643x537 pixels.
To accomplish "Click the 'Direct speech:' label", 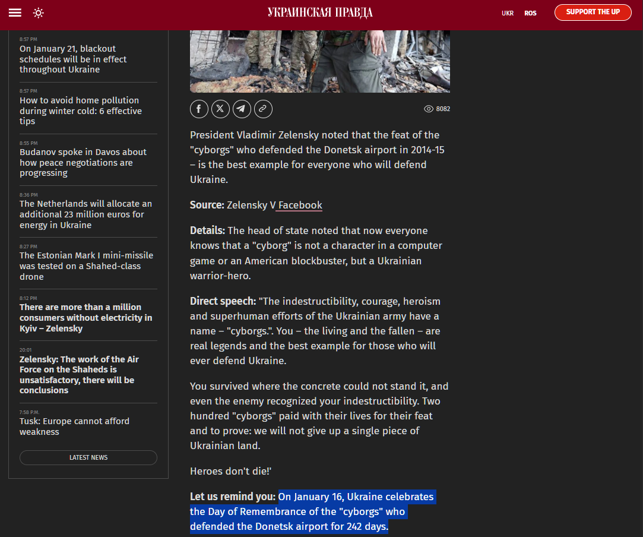I will tap(223, 301).
